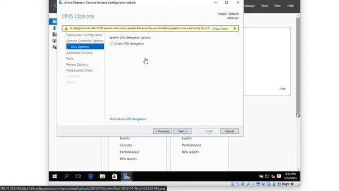Select Review Options wizard step
The width and height of the screenshot is (339, 191).
coord(77,64)
